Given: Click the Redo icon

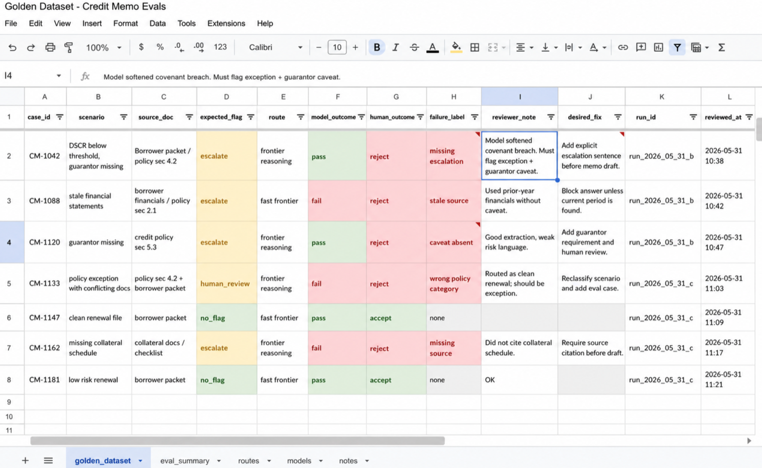Looking at the screenshot, I should click(x=31, y=47).
